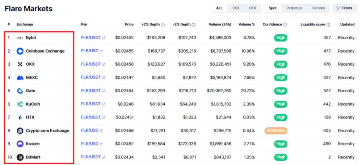362x165 pixels.
Task: Sort by the Price column header
Action: [129, 24]
